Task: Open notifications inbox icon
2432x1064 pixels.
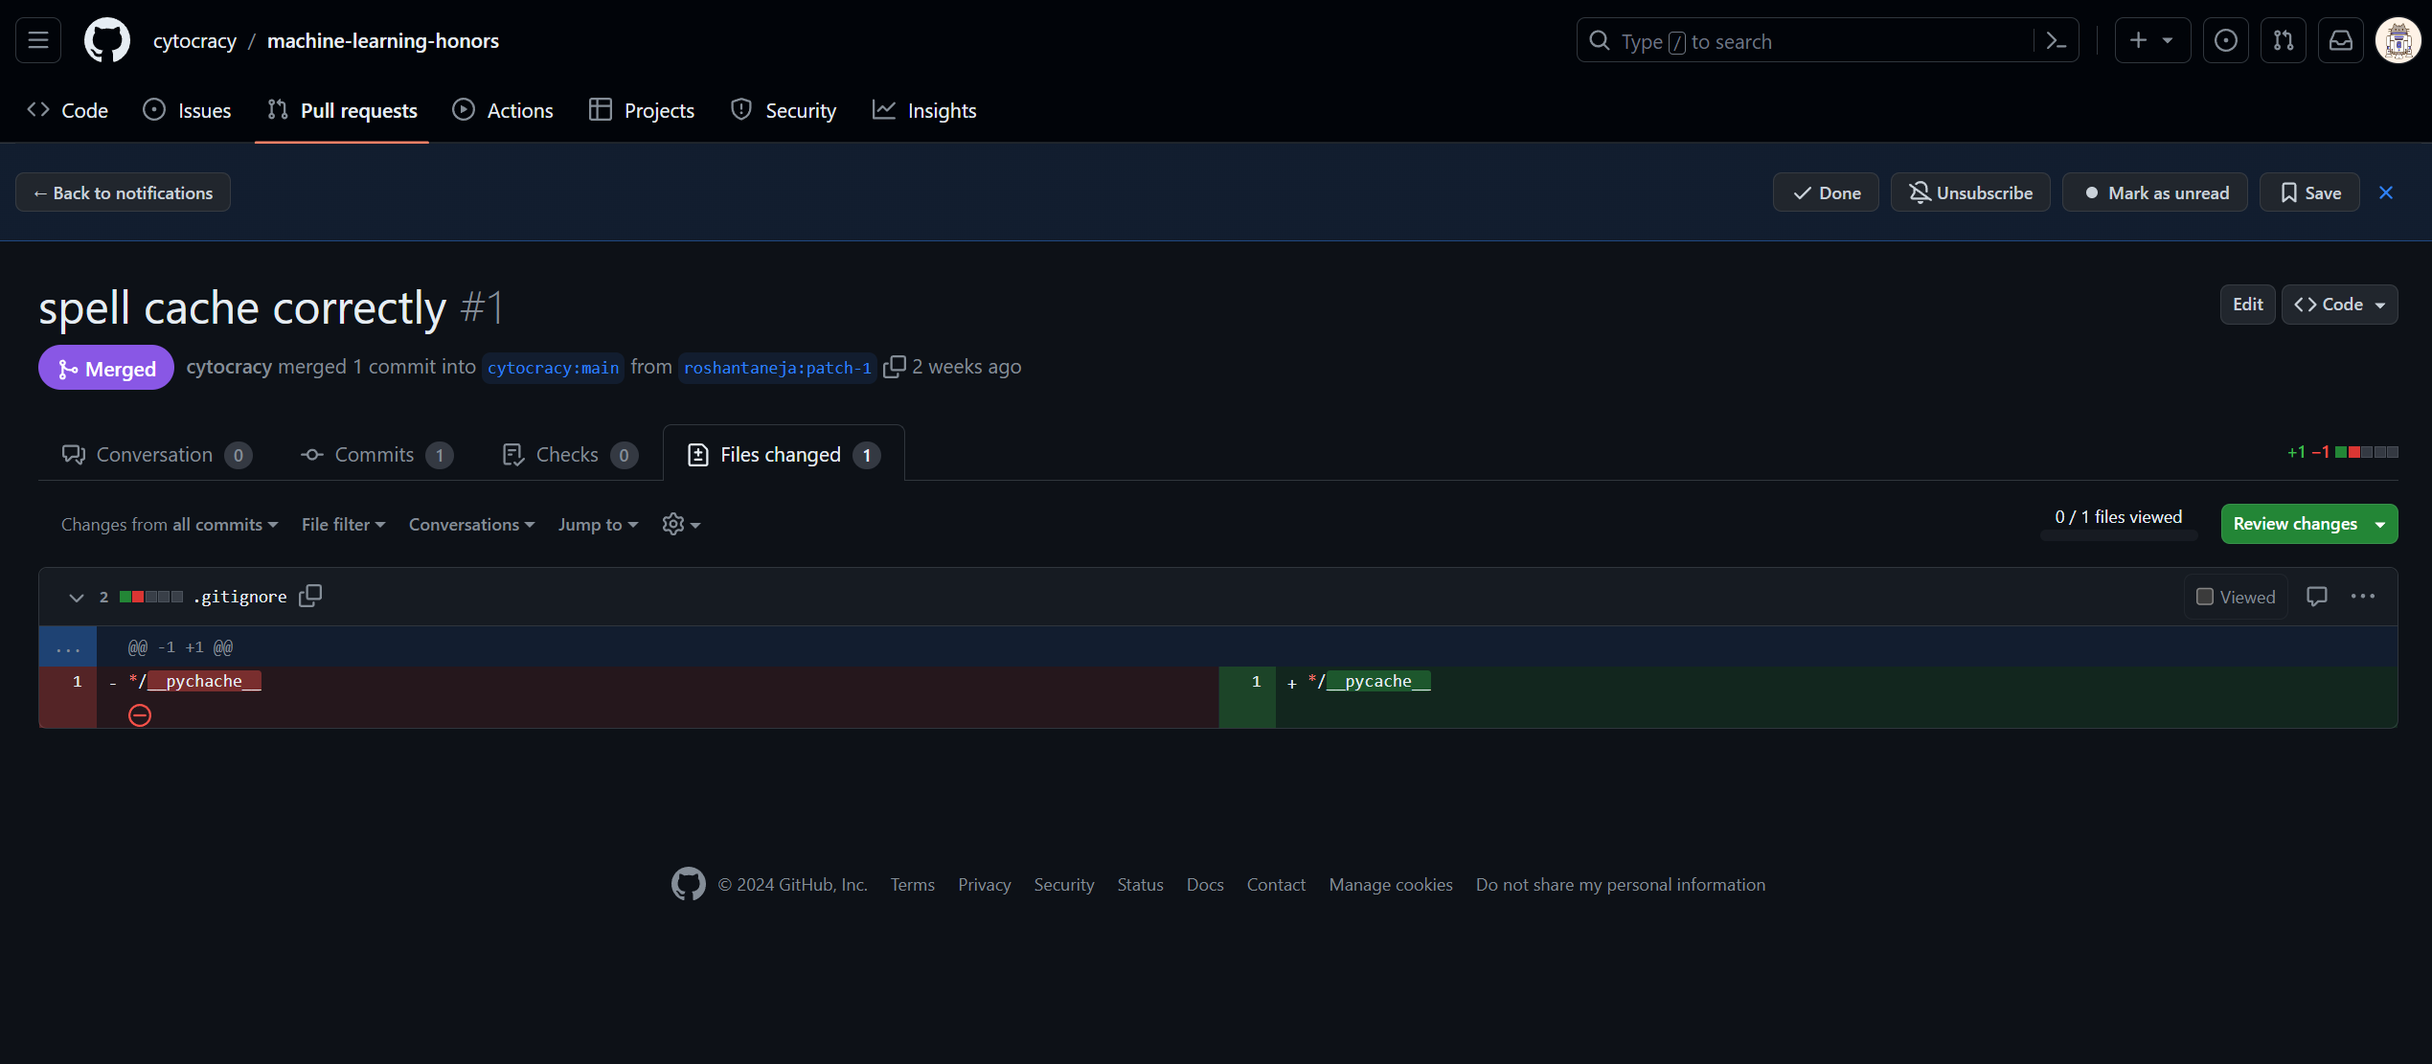Action: (x=2340, y=40)
